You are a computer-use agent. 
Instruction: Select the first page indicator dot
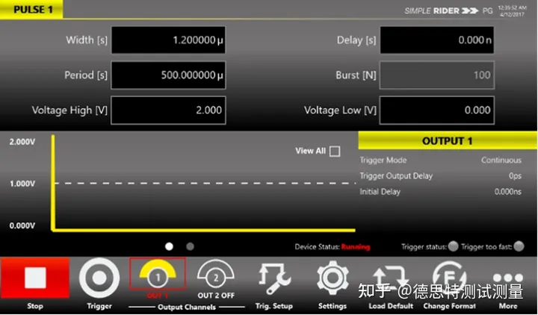tap(169, 246)
